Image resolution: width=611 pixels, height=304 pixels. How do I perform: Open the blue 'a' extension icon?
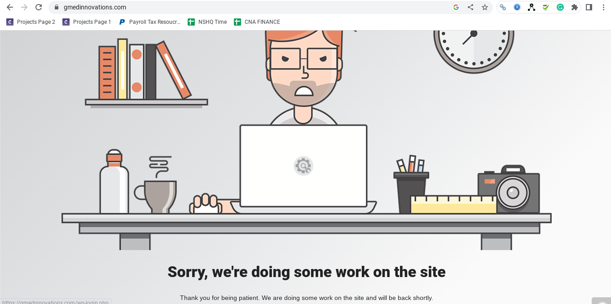tap(517, 7)
